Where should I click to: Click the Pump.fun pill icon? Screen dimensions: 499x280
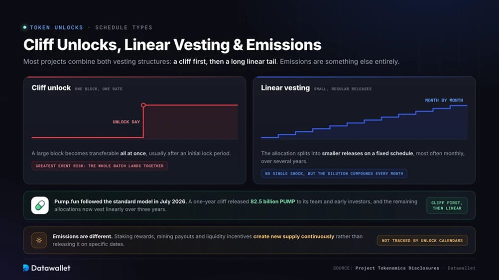[40, 205]
